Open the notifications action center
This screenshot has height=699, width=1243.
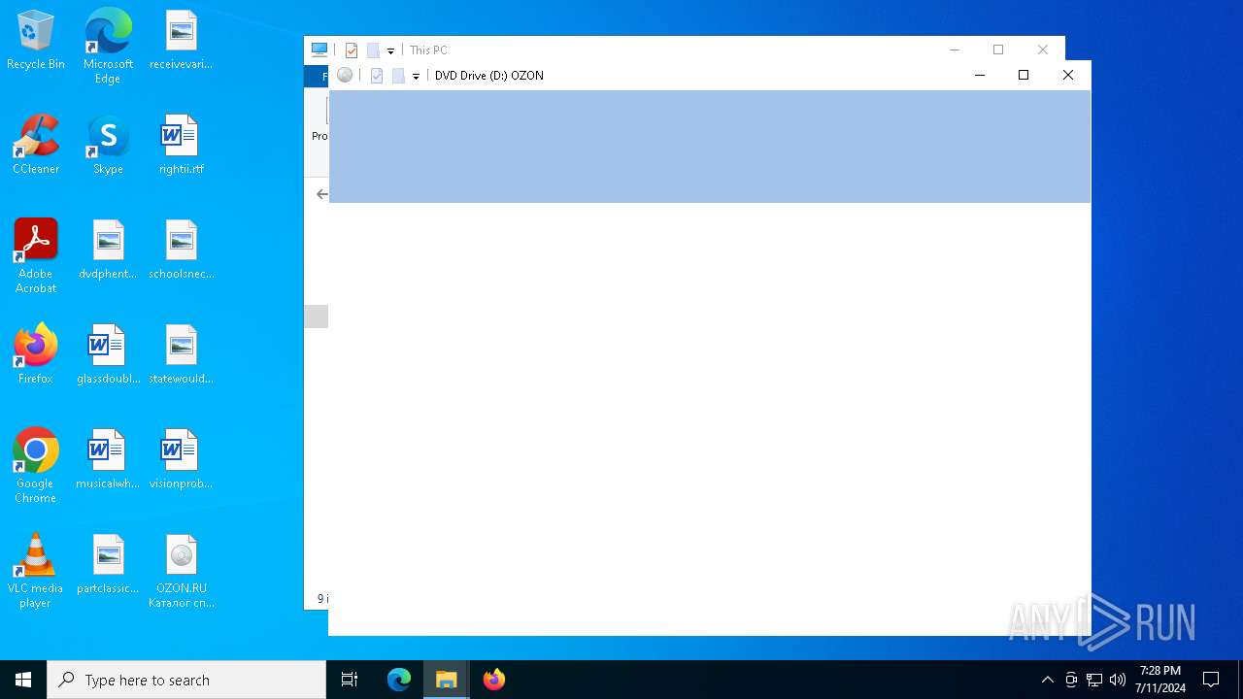tap(1211, 680)
